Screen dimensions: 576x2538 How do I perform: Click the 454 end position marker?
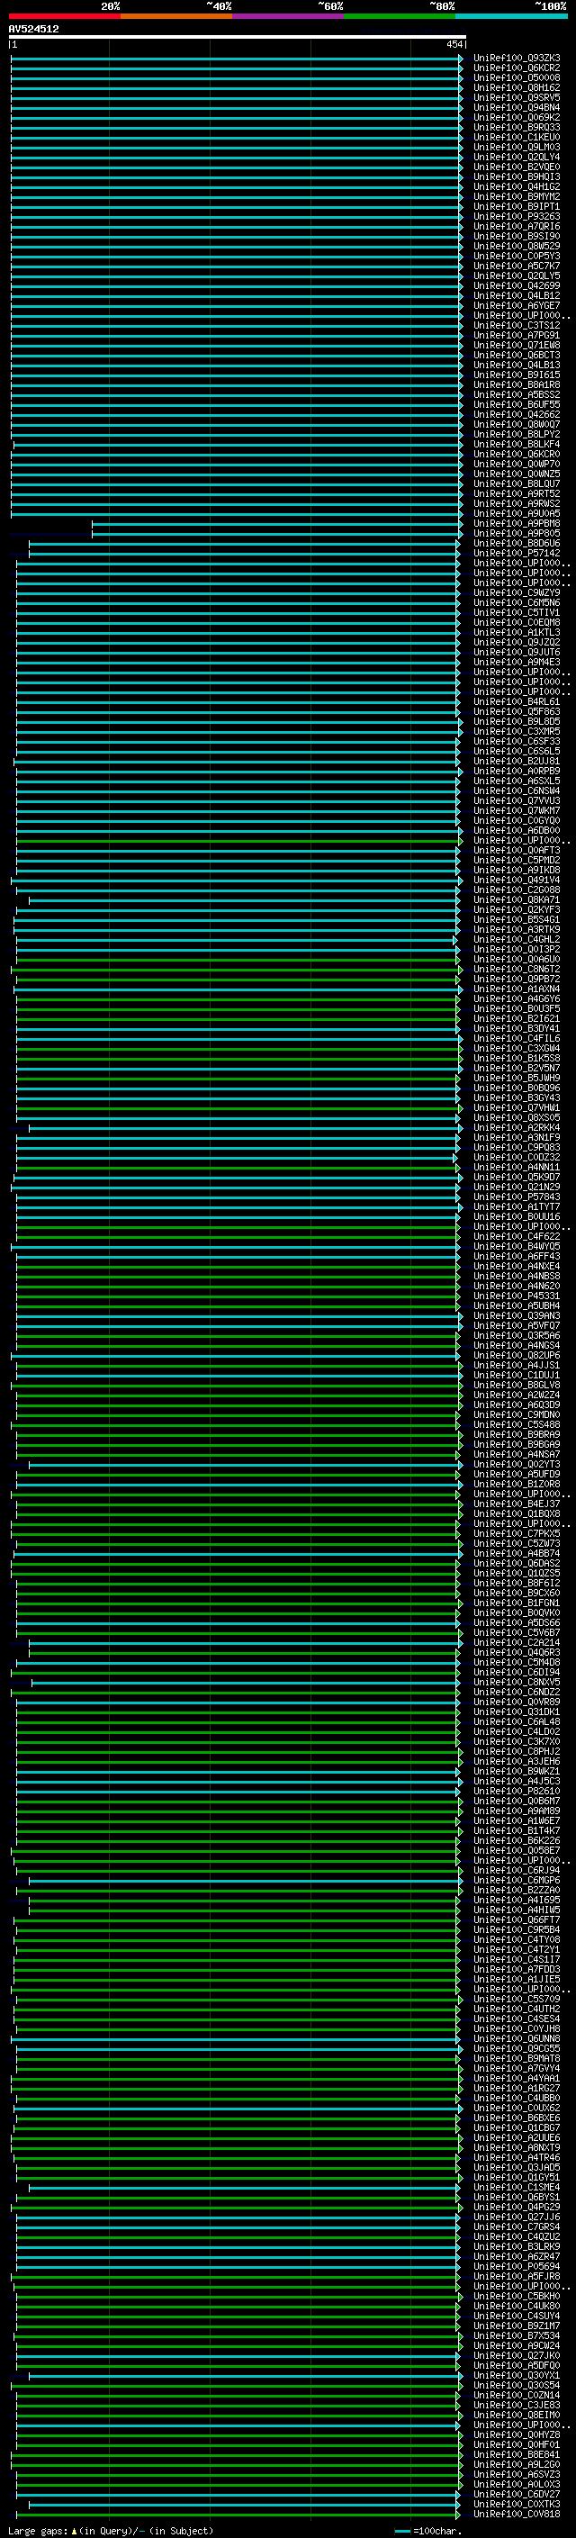454,44
